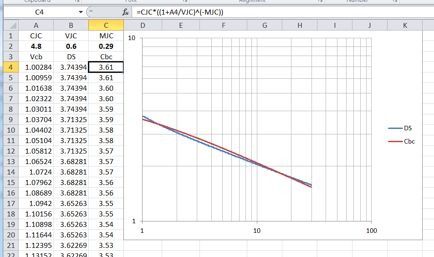Click cell containing VJC label

click(71, 36)
